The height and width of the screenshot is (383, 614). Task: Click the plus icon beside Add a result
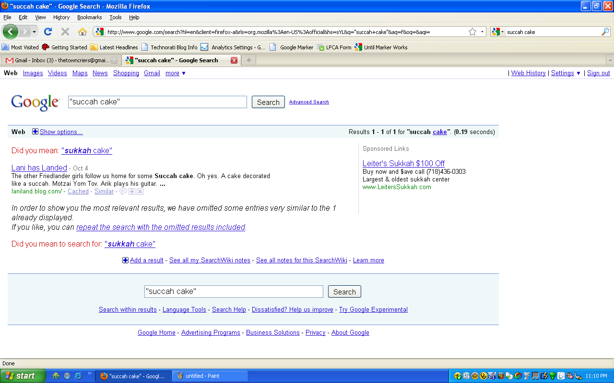126,260
